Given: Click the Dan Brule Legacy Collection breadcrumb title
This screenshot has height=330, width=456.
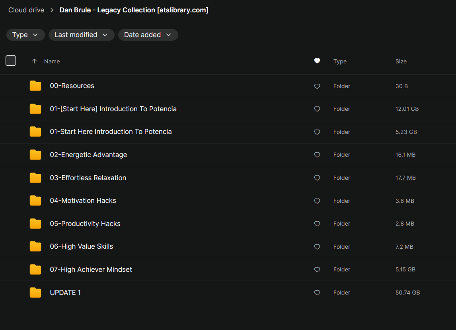Looking at the screenshot, I should tap(134, 10).
